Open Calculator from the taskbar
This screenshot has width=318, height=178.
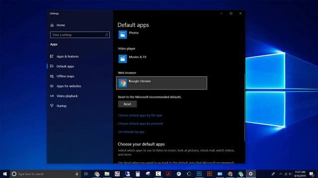pos(138,174)
